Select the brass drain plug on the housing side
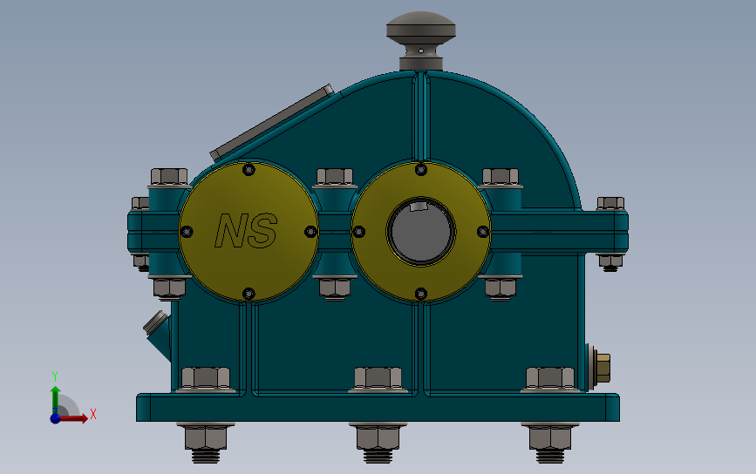756x474 pixels. coord(603,368)
